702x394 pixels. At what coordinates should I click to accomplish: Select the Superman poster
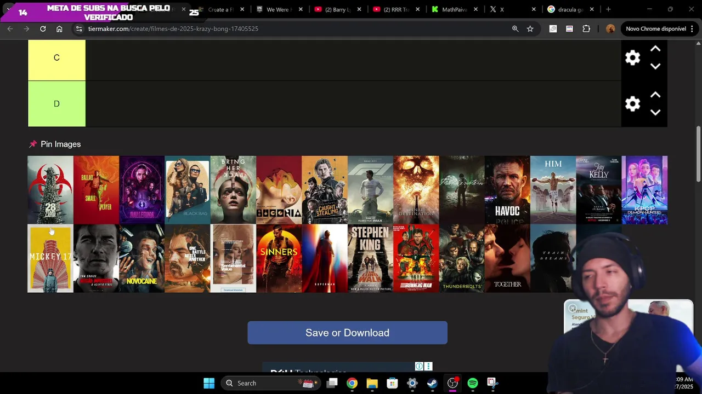(325, 258)
